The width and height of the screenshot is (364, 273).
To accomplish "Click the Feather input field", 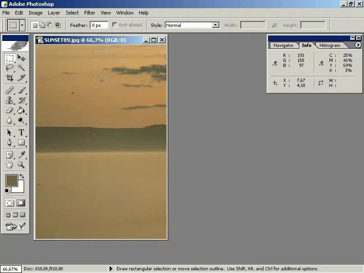I will tap(99, 25).
